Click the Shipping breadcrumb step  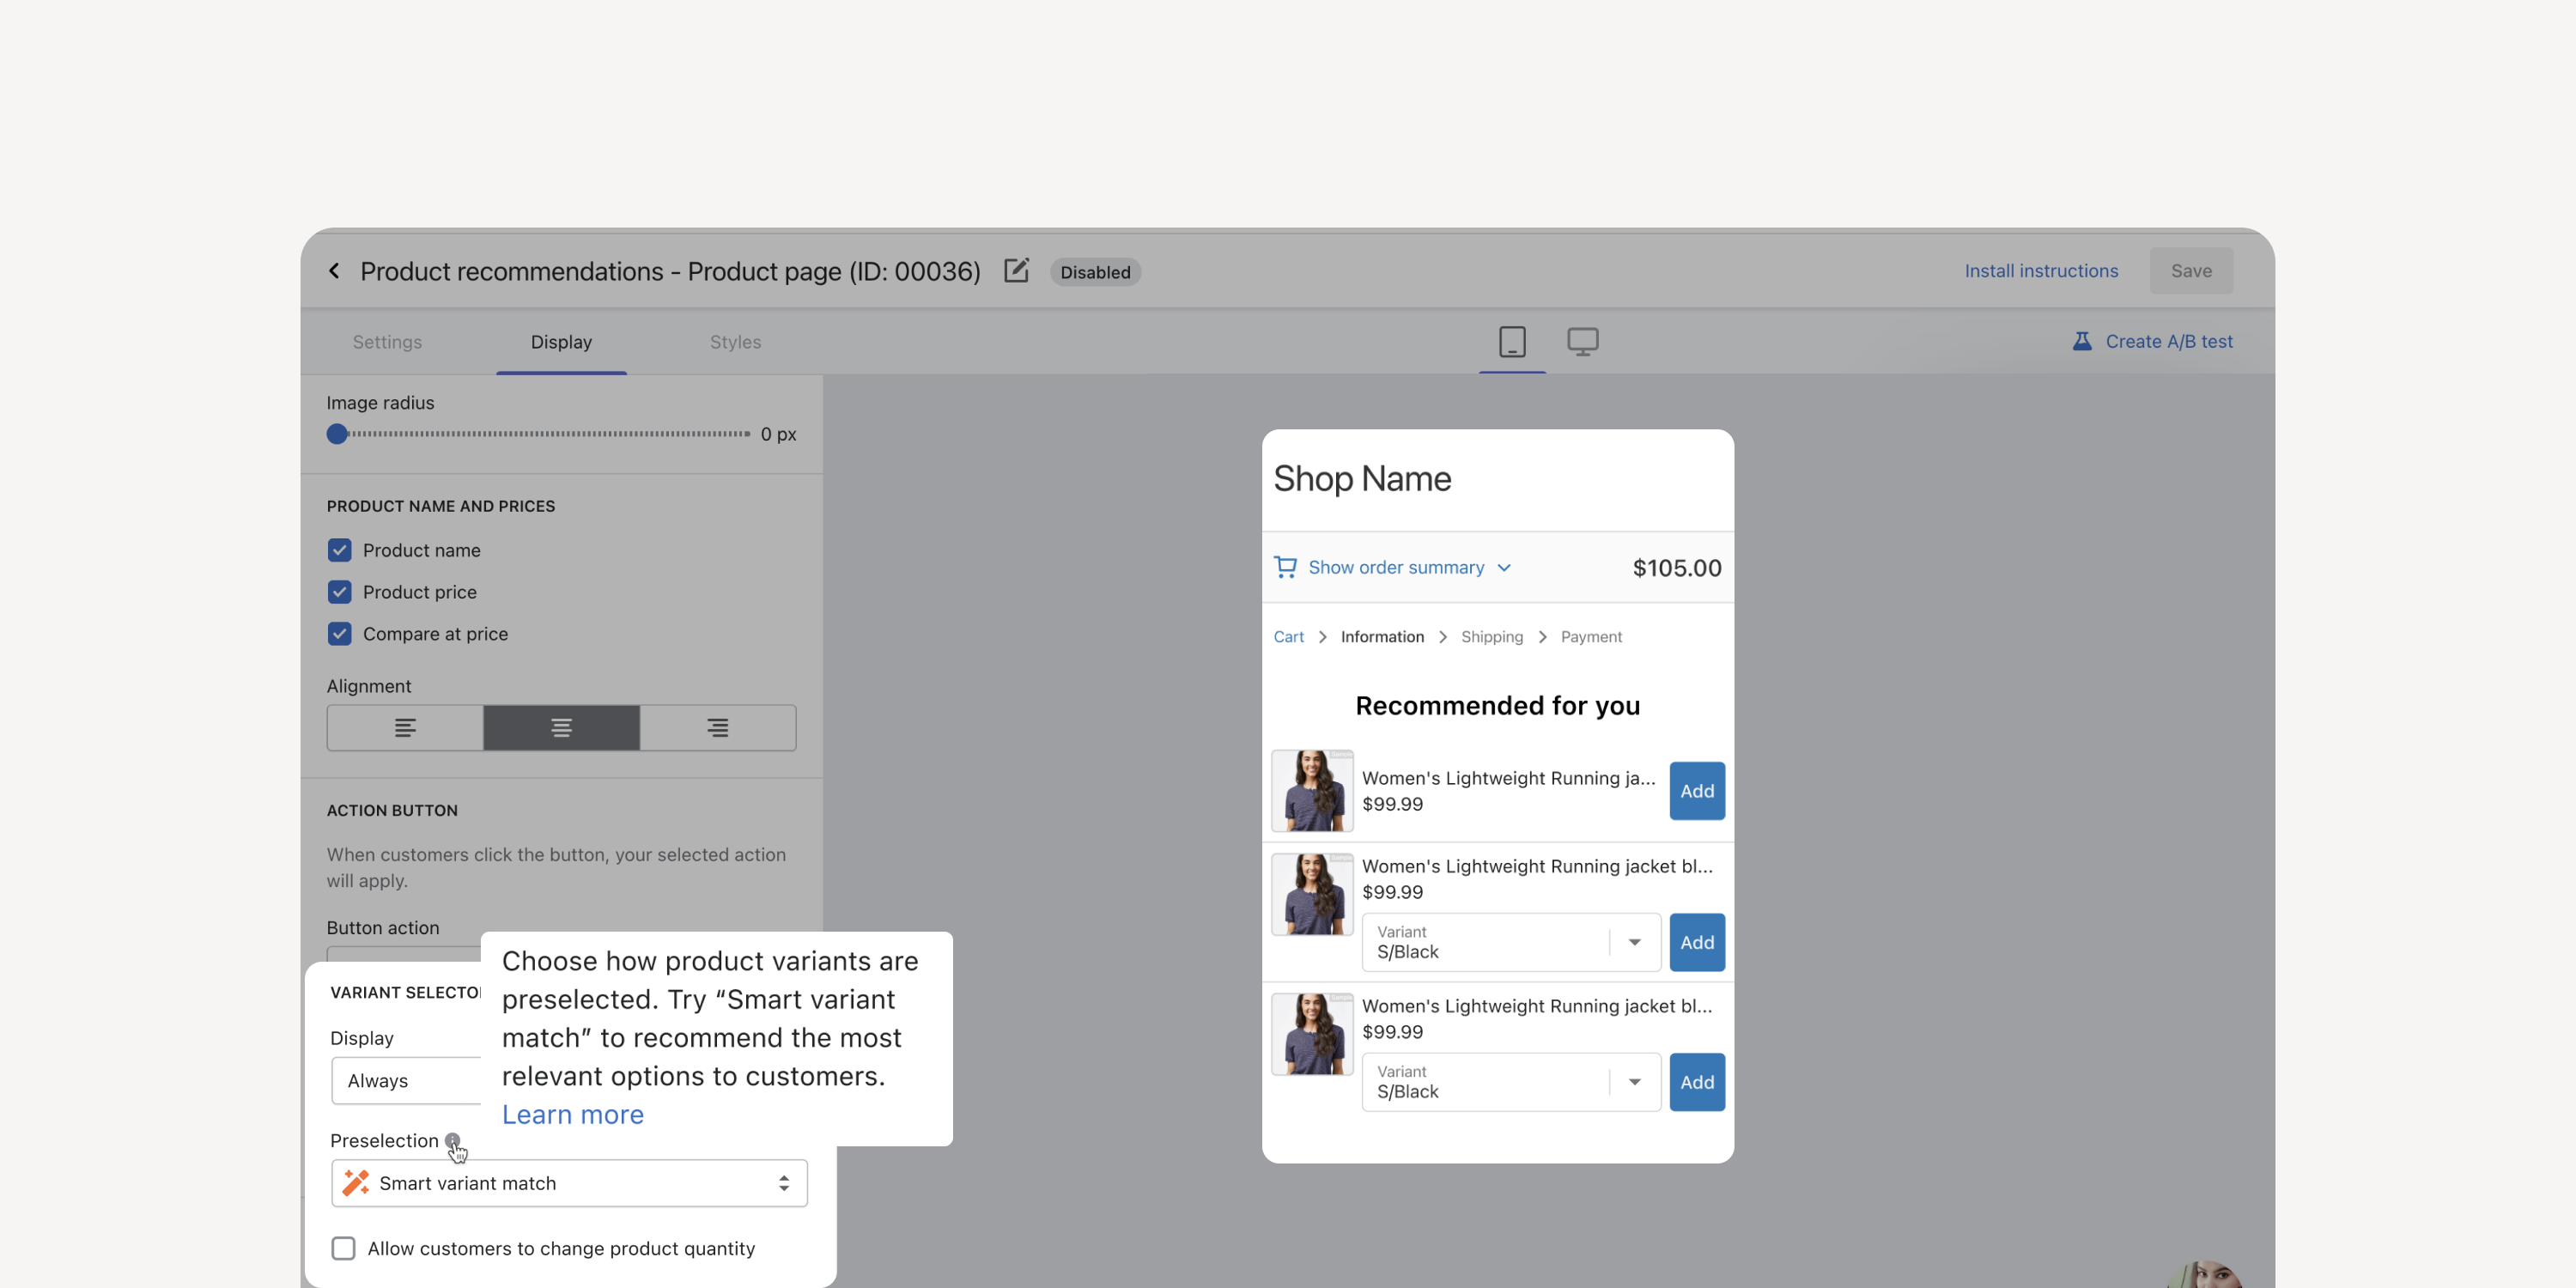pyautogui.click(x=1492, y=637)
